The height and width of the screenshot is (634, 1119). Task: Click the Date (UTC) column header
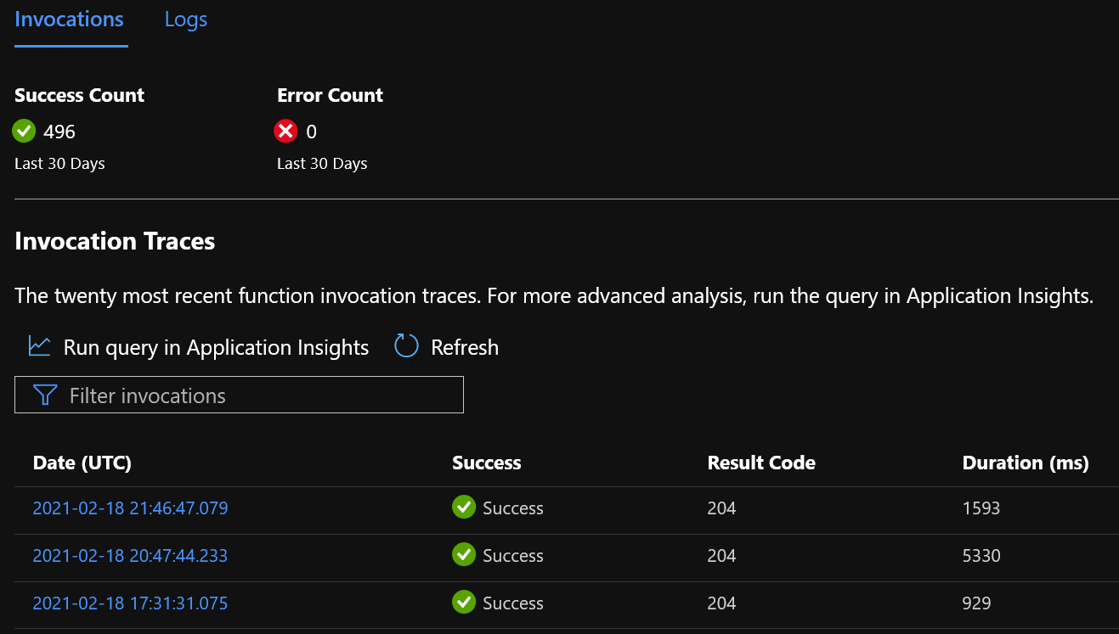(82, 463)
